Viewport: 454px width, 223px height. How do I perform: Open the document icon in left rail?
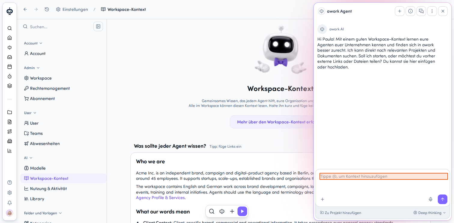(10, 122)
